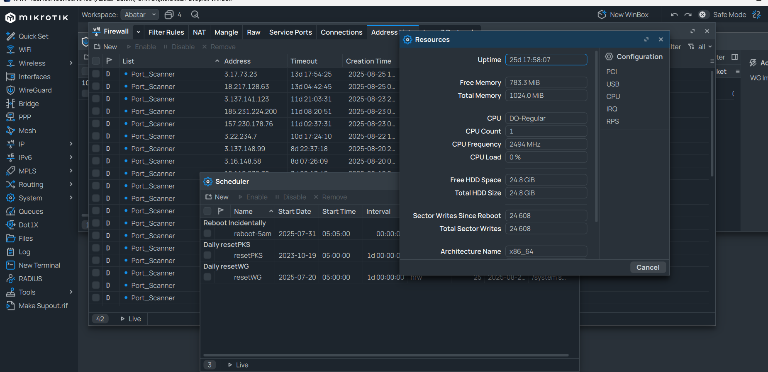Image resolution: width=768 pixels, height=372 pixels.
Task: Open a New Terminal from sidebar
Action: tap(39, 265)
